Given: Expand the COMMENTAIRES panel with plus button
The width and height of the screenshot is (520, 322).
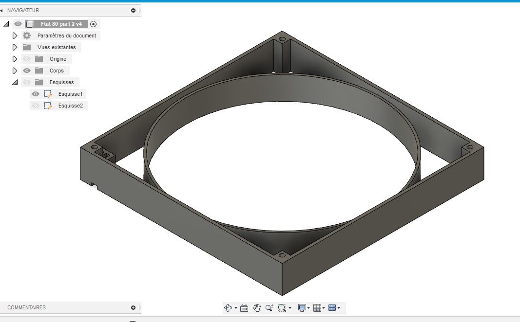Looking at the screenshot, I should click(134, 307).
